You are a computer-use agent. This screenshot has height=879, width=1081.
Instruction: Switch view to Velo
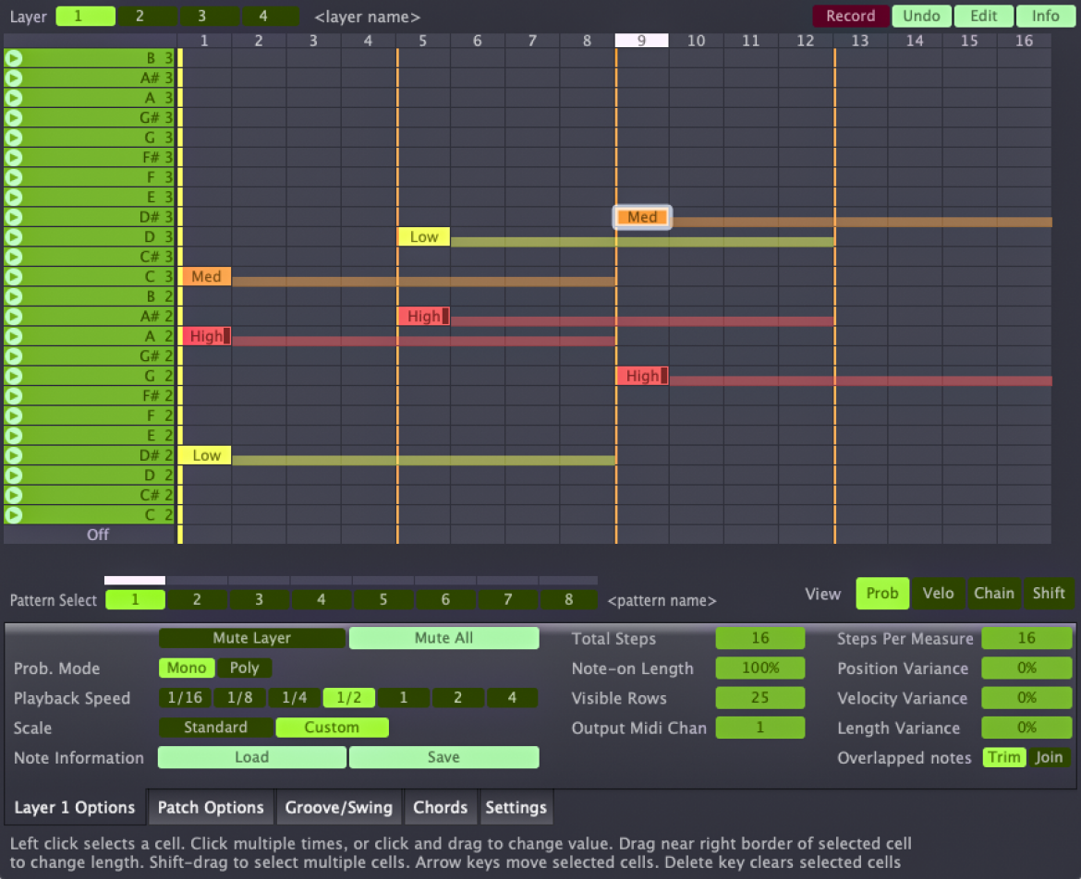pos(939,593)
